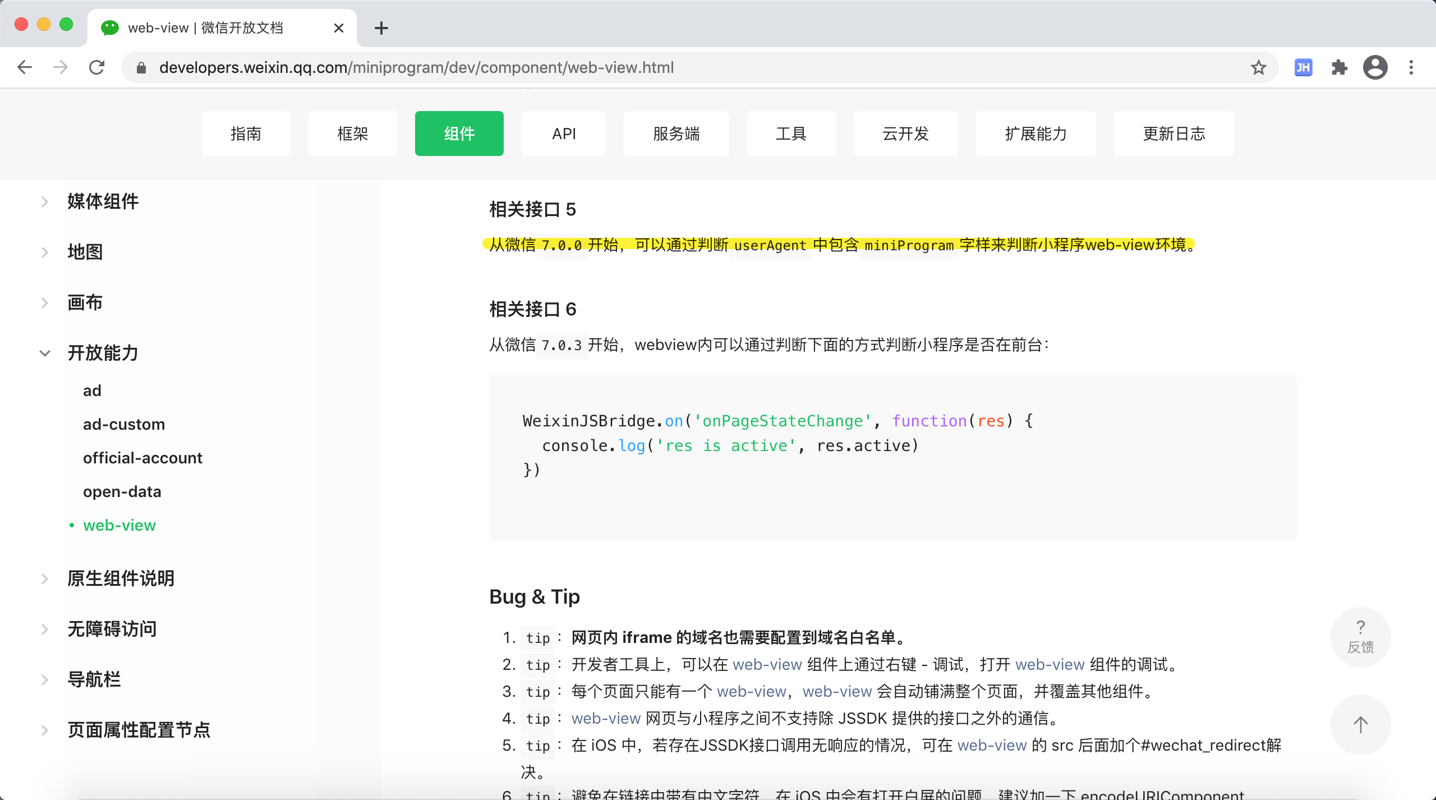Click the scroll-to-top arrow button

pyautogui.click(x=1360, y=724)
